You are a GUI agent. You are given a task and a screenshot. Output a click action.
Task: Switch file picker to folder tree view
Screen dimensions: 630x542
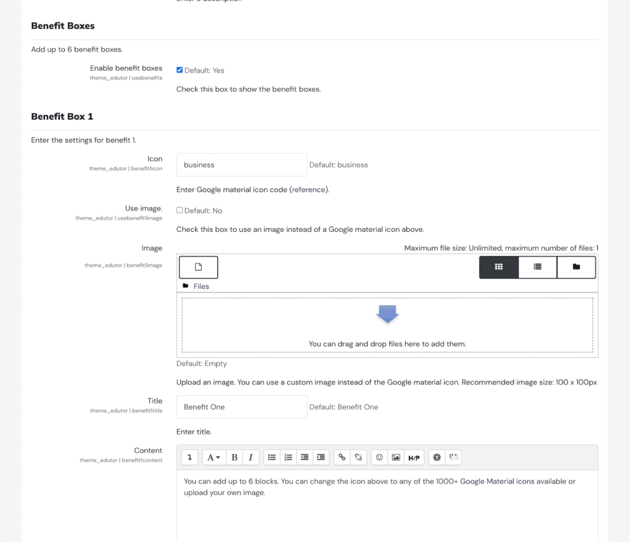[x=576, y=267]
